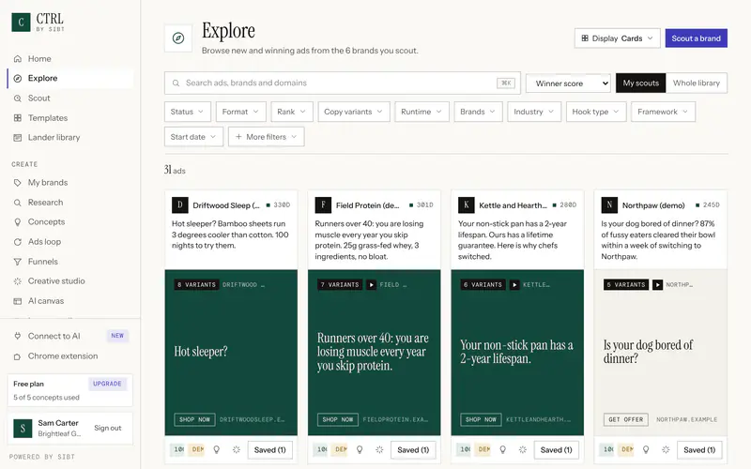Screen dimensions: 751x469
Task: Open AI canvas in the sidebar
Action: click(69, 301)
